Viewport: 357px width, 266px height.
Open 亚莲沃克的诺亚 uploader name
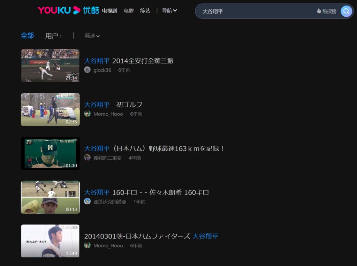click(110, 202)
